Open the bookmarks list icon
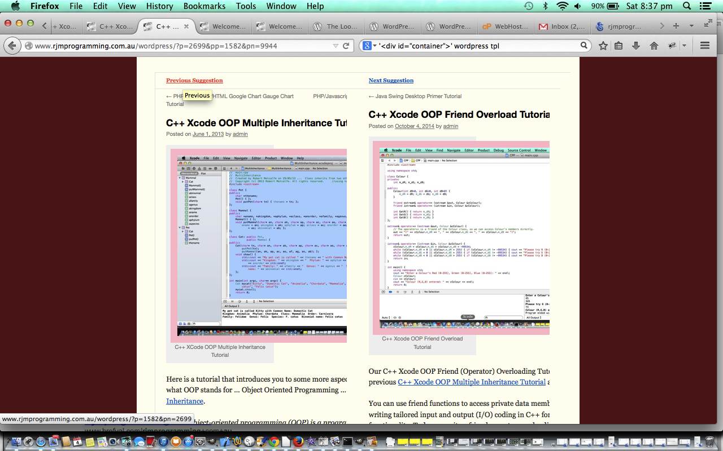 tap(619, 46)
